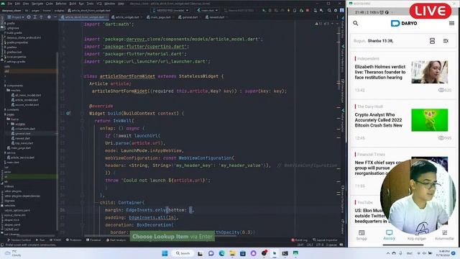Switch to main_page.dart editor tab
Screen dimensions: 460x259
tap(160, 17)
